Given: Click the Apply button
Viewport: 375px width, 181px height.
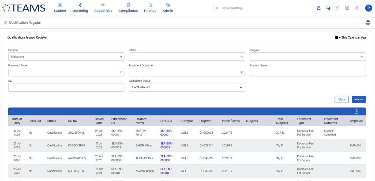Looking at the screenshot, I should [x=359, y=99].
